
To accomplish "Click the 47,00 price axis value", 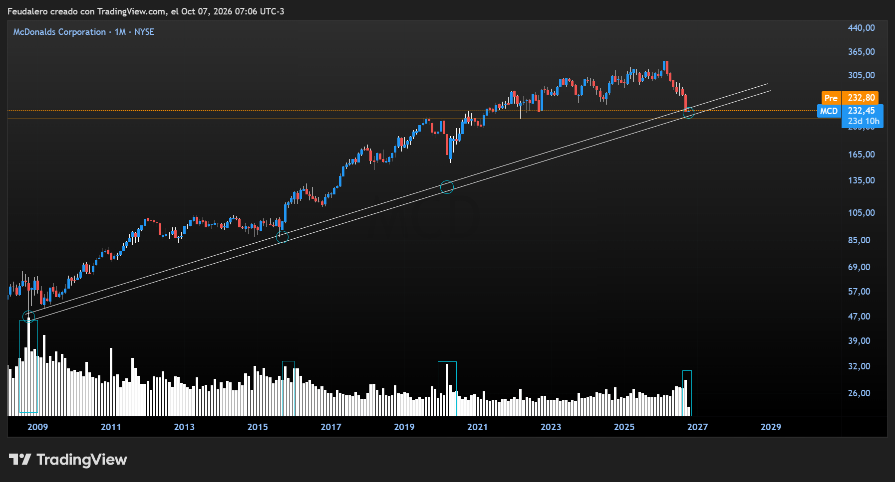I will click(x=859, y=317).
